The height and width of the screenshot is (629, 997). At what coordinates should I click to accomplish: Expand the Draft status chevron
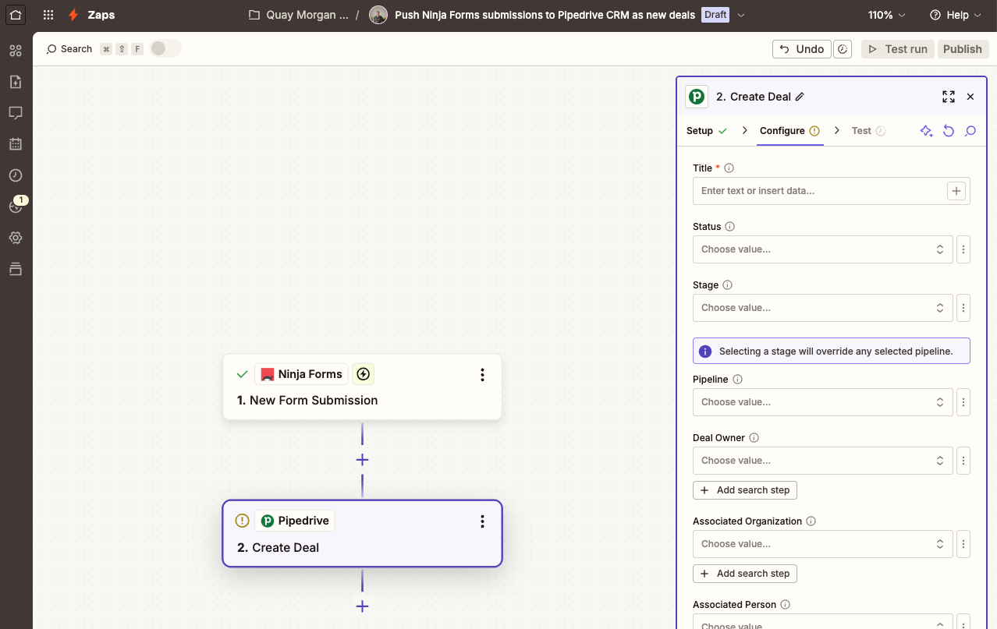(741, 15)
